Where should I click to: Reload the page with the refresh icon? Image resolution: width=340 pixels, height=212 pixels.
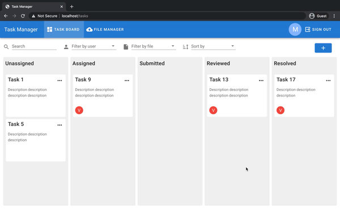coord(23,16)
